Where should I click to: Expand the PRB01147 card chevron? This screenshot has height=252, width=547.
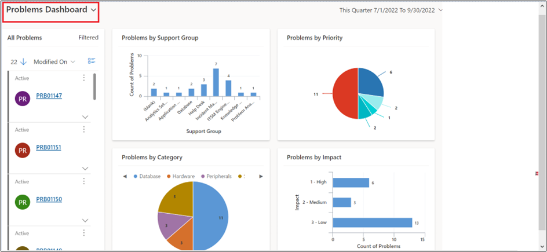click(85, 117)
